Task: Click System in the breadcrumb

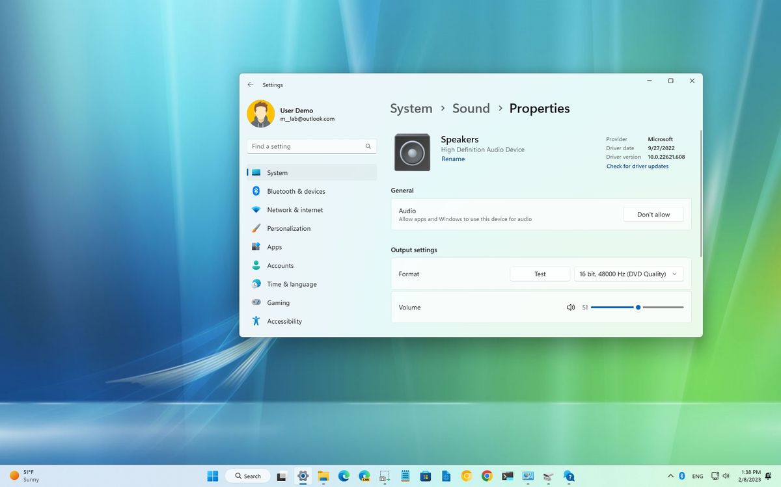Action: point(411,108)
